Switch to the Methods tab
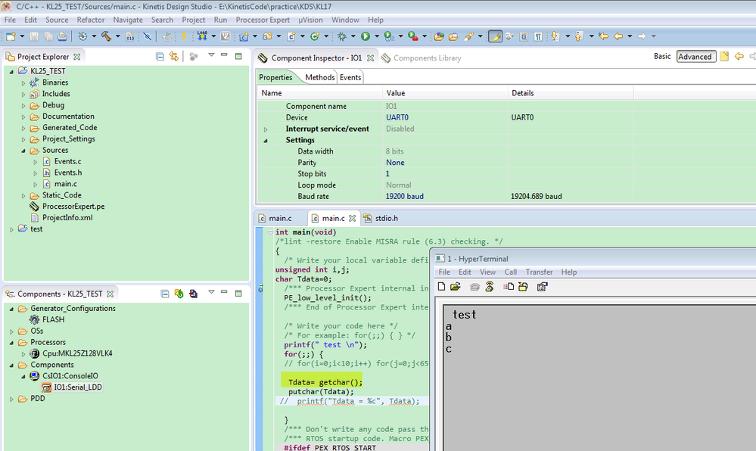Viewport: 756px width, 451px height. (319, 77)
